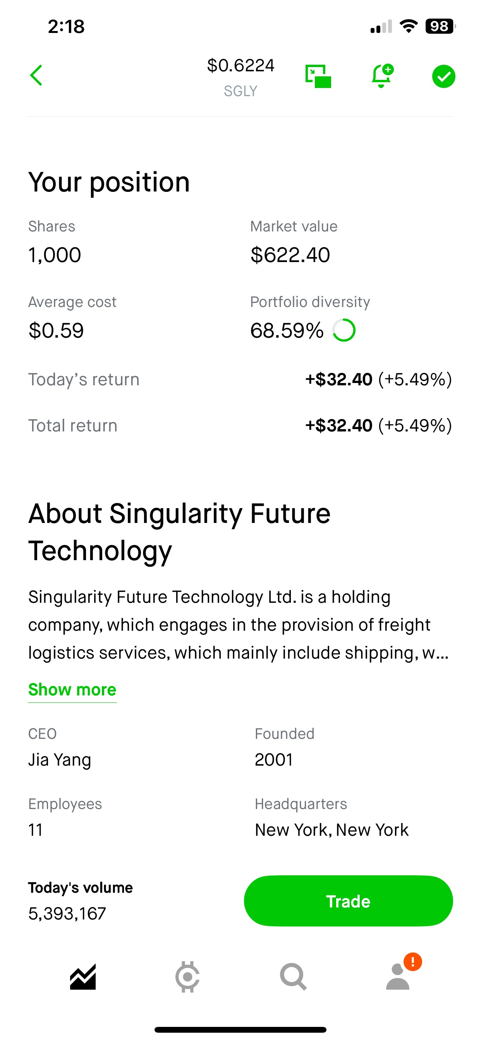The height and width of the screenshot is (1042, 481).
Task: Expand description with Show more
Action: click(x=72, y=690)
